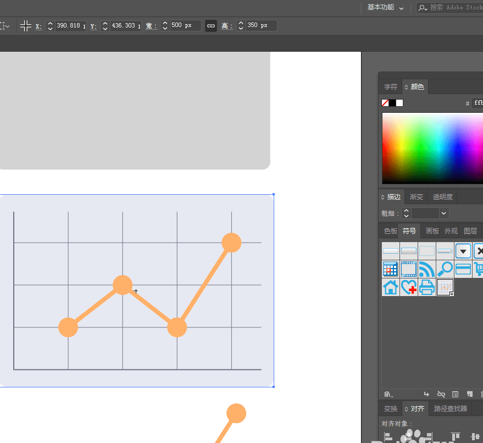483x443 pixels.
Task: Switch to the 字符 panel tab
Action: 391,87
